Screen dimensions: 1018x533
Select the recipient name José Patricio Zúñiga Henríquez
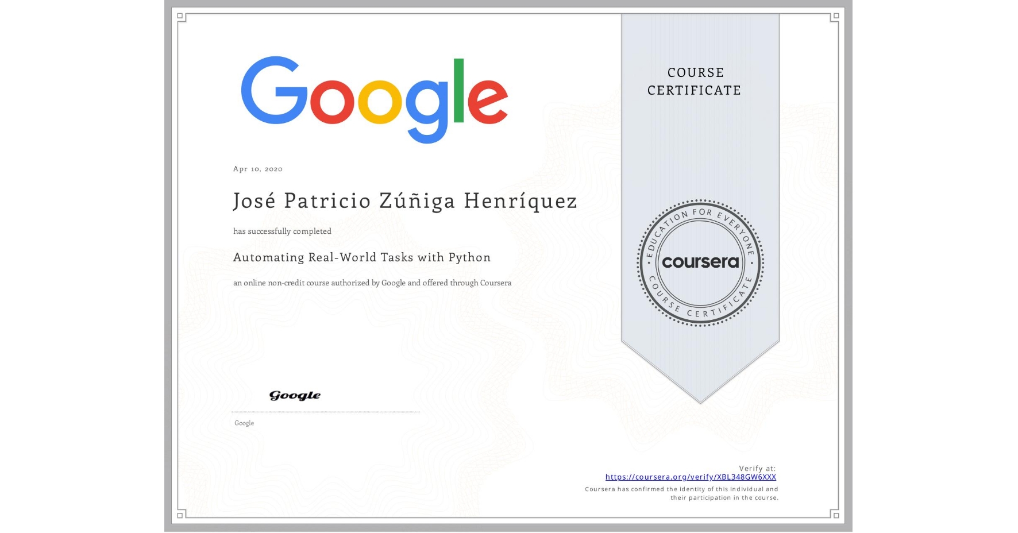coord(404,201)
